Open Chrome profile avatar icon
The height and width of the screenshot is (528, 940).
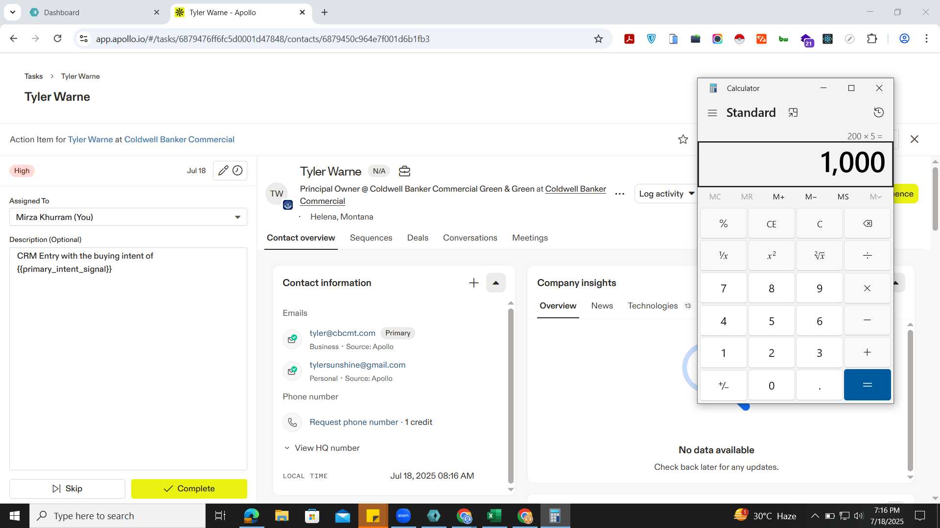(x=904, y=39)
